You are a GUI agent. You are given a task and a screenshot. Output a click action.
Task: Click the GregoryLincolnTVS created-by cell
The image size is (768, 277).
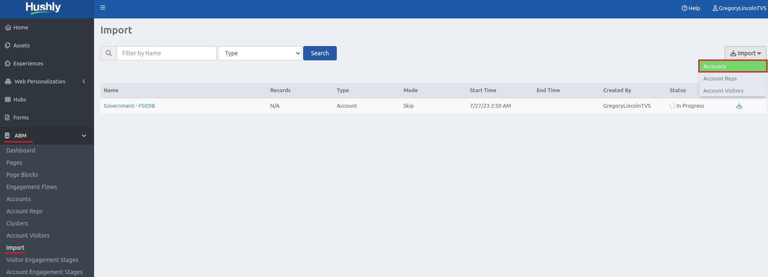click(x=627, y=106)
